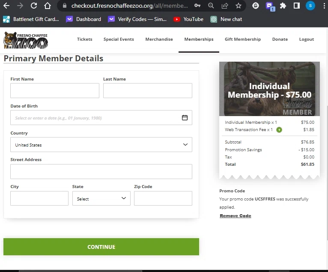Open the Chrome three-dot menu
Viewport: 328px width, 272px height.
coord(324,6)
